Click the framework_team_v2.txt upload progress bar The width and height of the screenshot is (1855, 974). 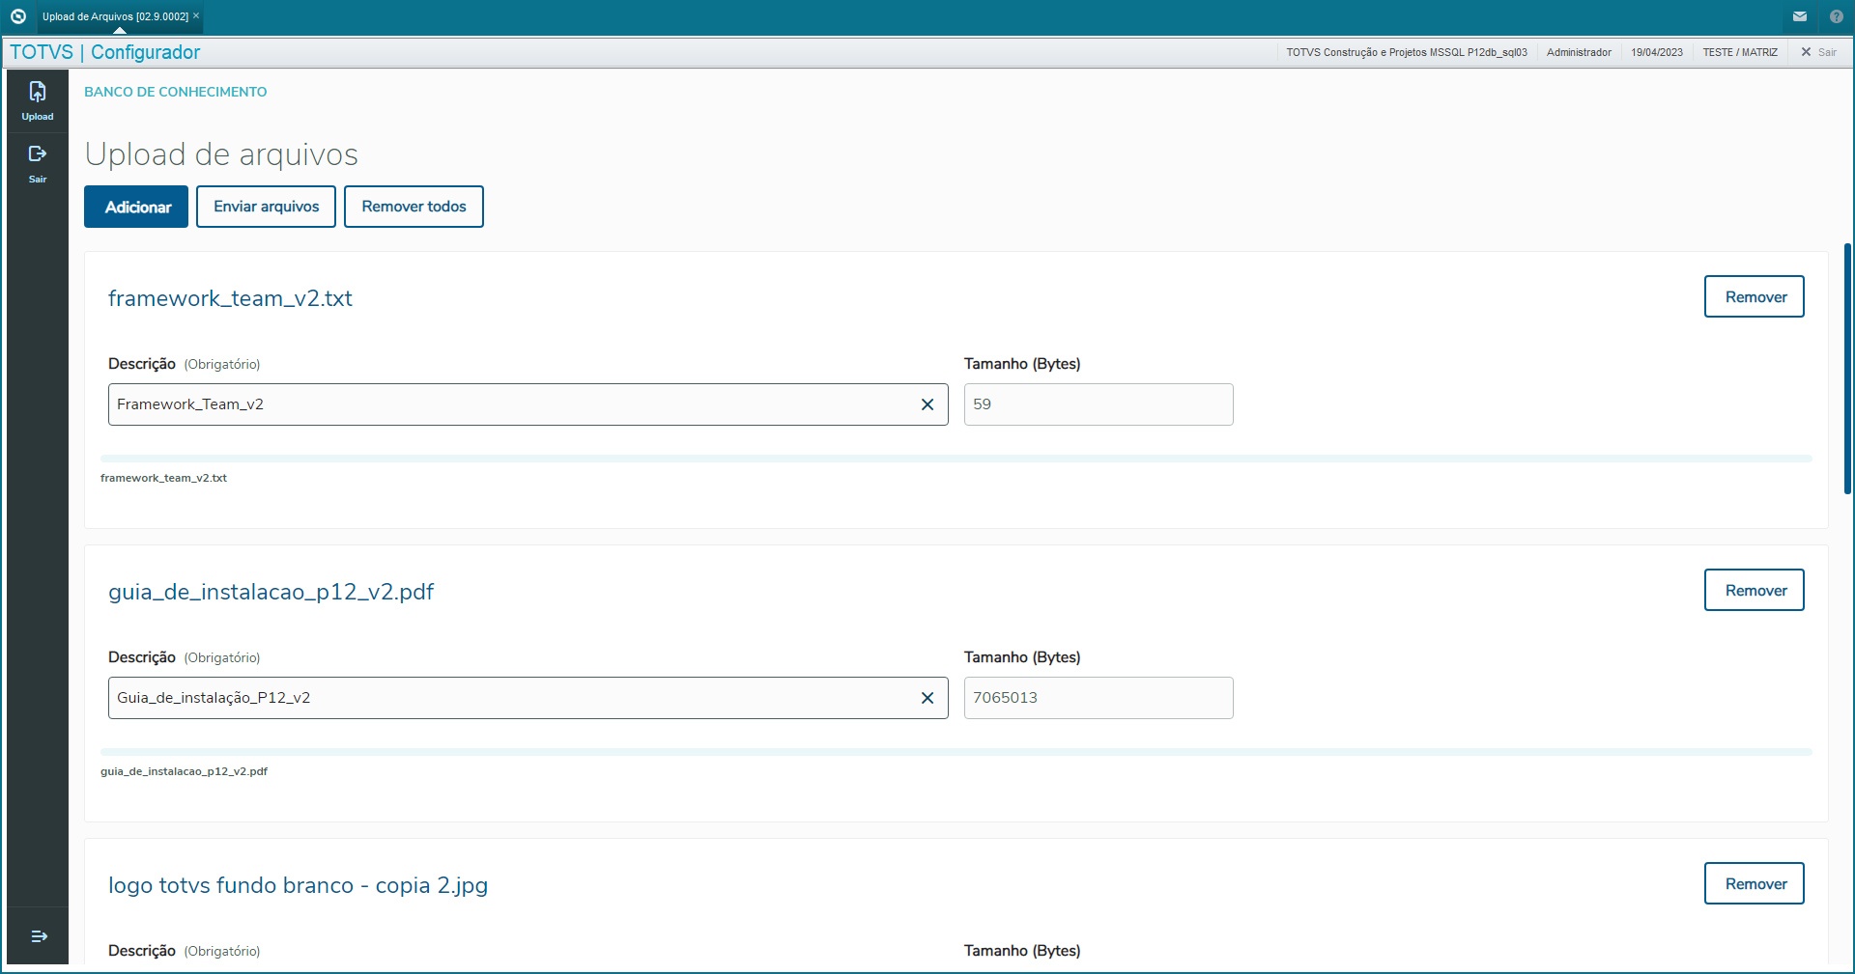pyautogui.click(x=956, y=459)
